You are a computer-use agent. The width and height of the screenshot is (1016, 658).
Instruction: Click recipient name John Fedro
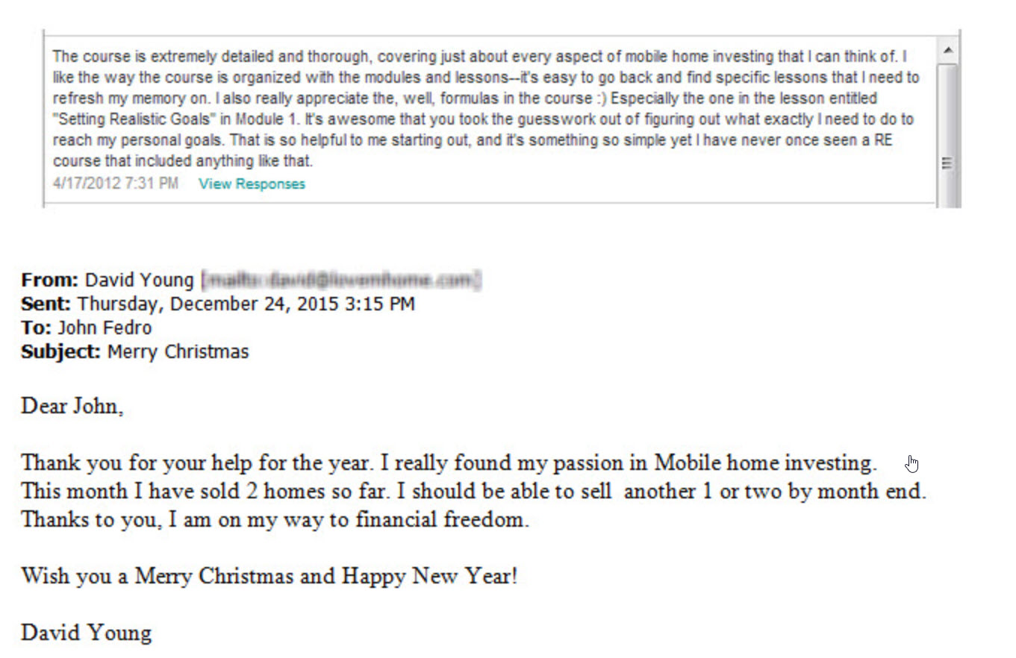105,328
